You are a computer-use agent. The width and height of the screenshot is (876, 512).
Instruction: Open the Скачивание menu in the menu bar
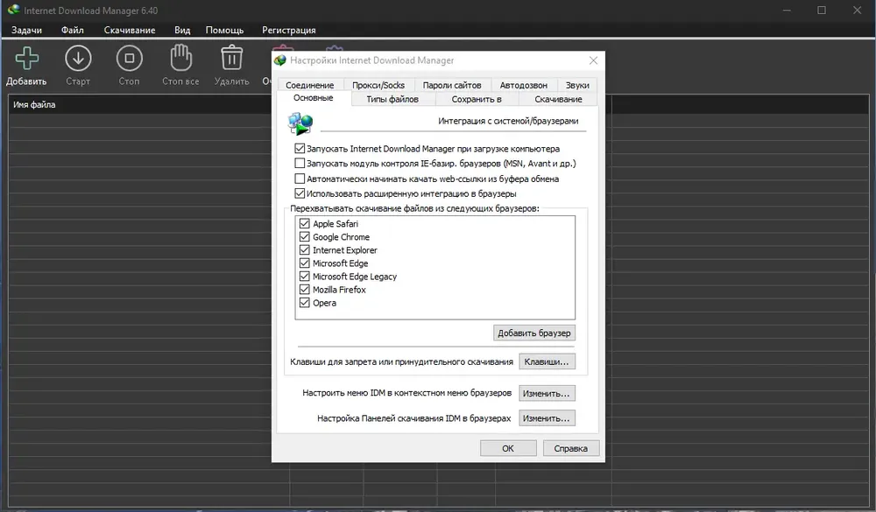[x=130, y=30]
